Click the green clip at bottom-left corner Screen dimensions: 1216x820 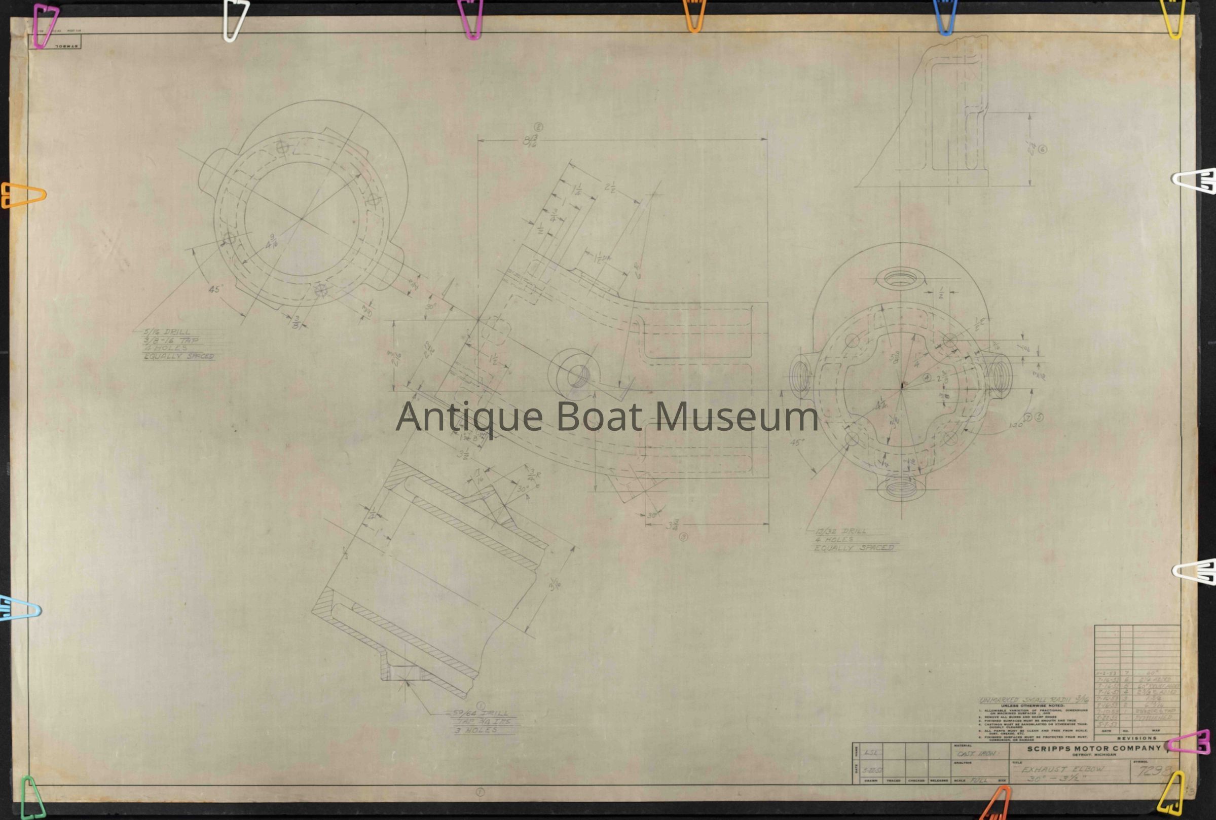coord(32,798)
